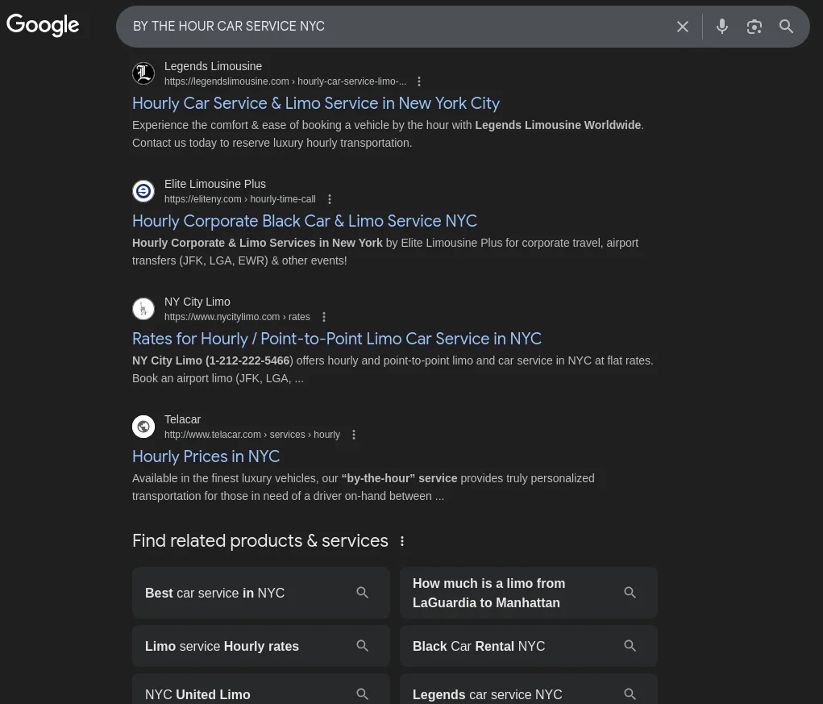823x704 pixels.
Task: Clear the search box text
Action: 683,27
